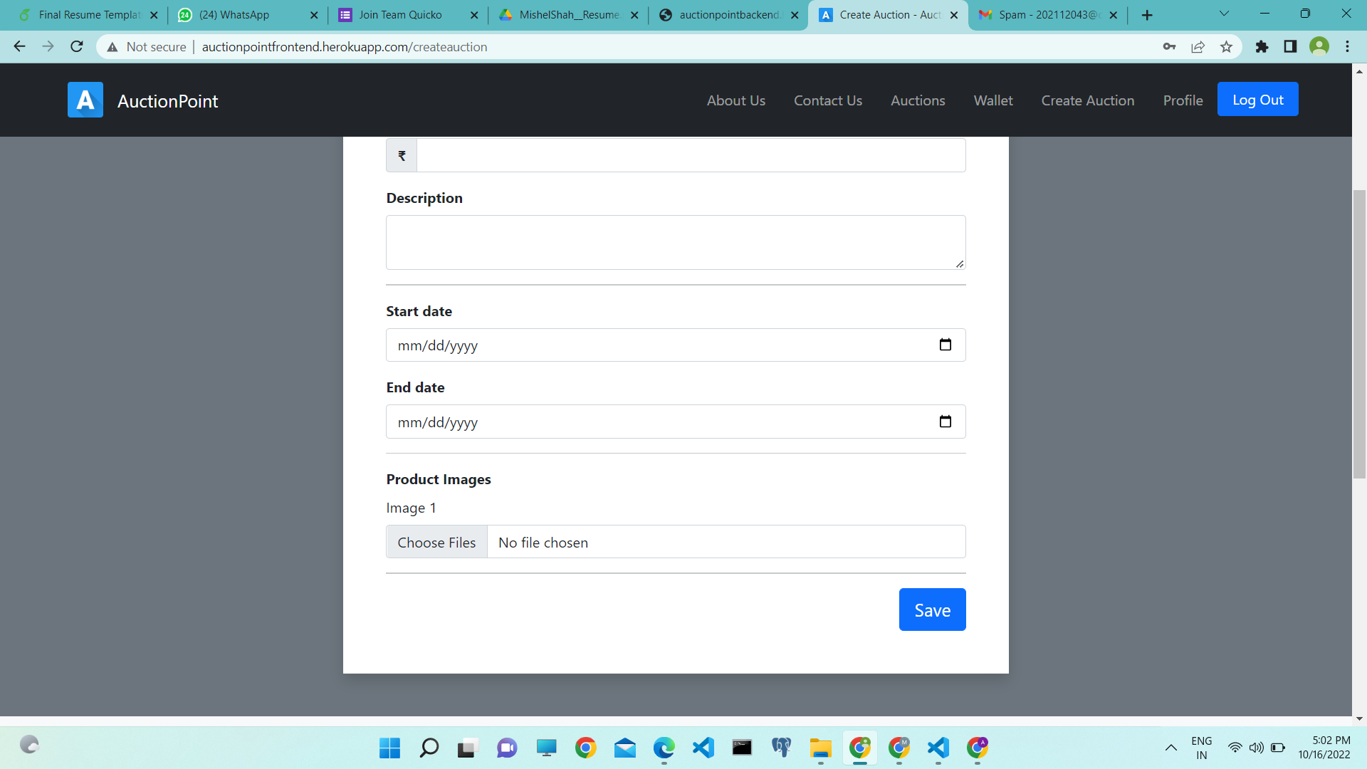
Task: Click the bookmark star in address bar
Action: [1226, 46]
